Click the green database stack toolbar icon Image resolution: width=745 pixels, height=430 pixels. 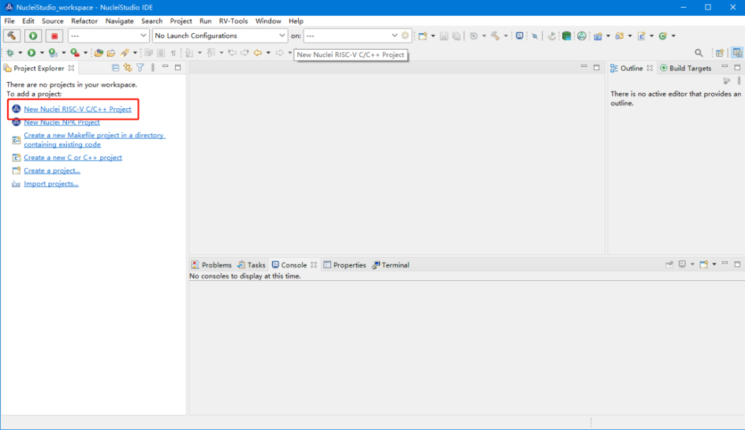(x=566, y=36)
